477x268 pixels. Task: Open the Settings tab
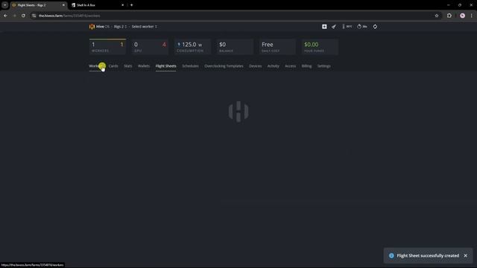(323, 66)
